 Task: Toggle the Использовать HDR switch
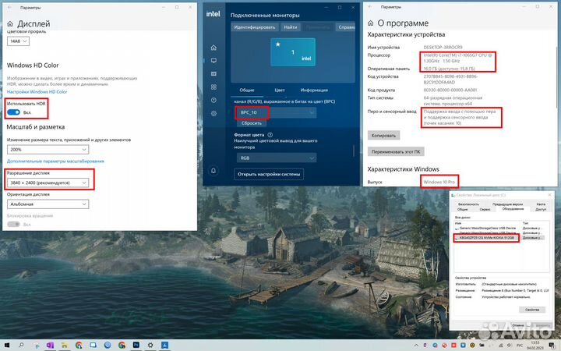tap(13, 112)
